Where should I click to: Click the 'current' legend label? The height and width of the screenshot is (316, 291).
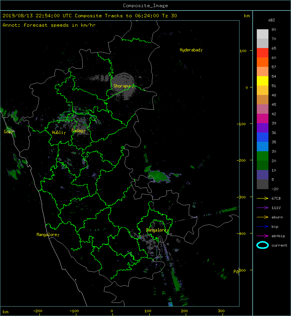click(x=279, y=245)
